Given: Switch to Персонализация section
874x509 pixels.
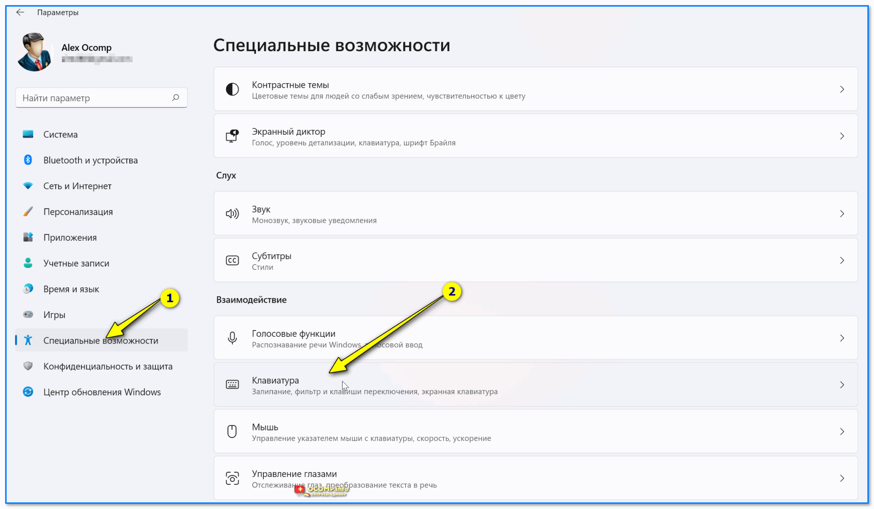Looking at the screenshot, I should pos(101,211).
